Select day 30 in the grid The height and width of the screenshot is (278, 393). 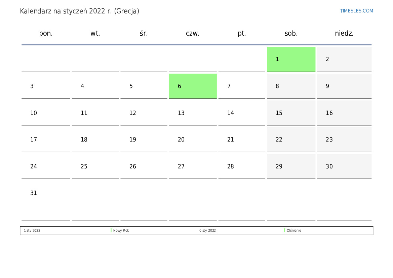(329, 166)
